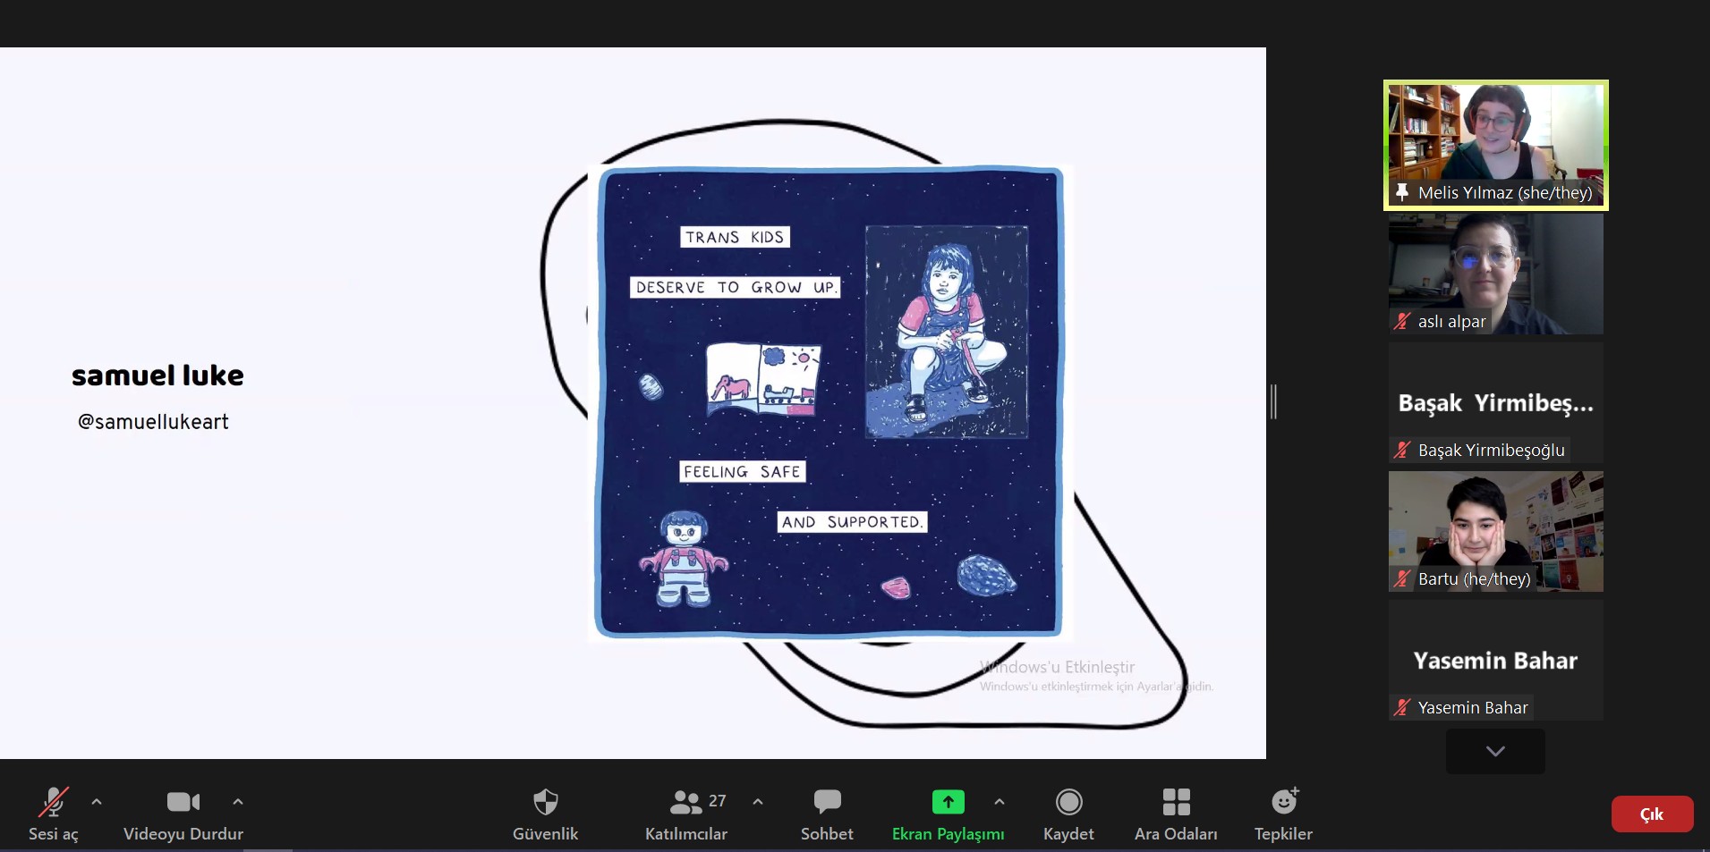
Task: Unmute microphone with Sesi aç icon
Action: 53,803
